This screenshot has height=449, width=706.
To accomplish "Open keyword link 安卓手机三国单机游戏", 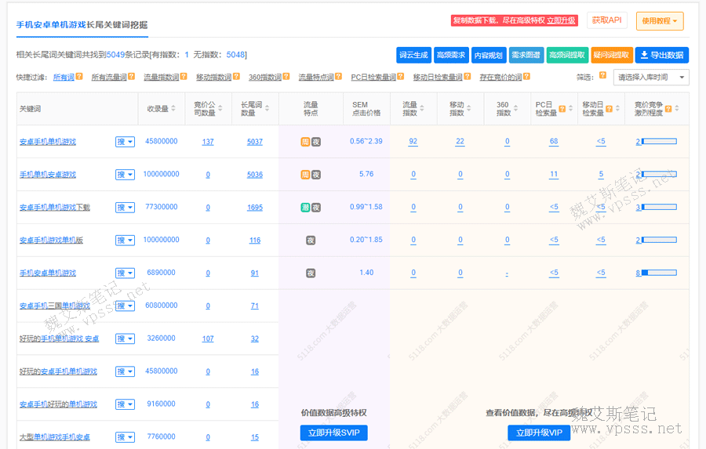I will click(x=54, y=306).
